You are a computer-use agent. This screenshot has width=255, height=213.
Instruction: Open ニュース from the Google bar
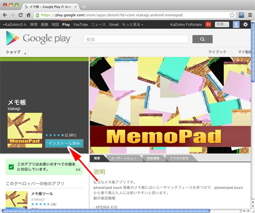click(98, 25)
